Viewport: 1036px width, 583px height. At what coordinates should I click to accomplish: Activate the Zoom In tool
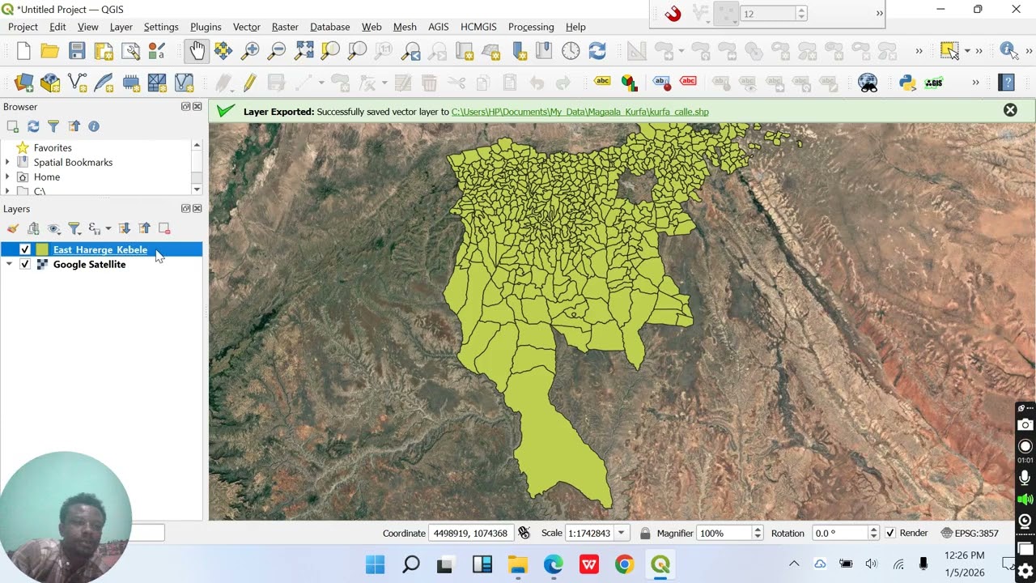(x=250, y=51)
